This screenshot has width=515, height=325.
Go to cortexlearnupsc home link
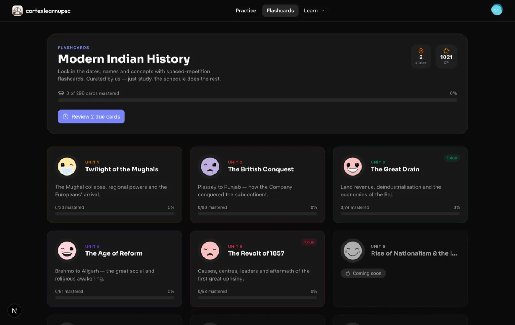click(41, 11)
